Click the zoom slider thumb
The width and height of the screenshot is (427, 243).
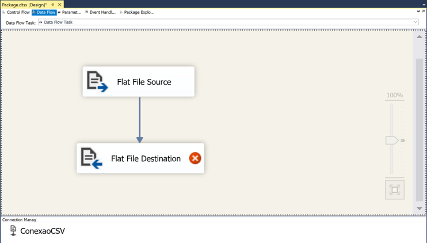click(x=392, y=141)
